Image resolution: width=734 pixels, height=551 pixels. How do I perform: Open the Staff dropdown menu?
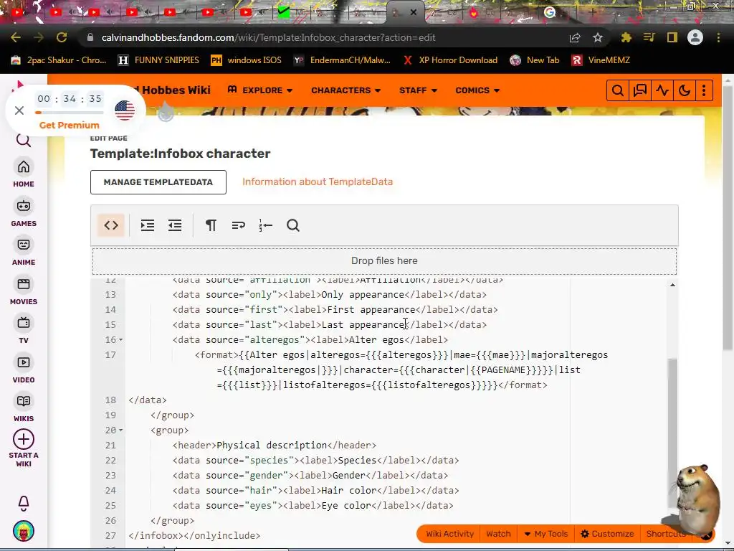(418, 90)
